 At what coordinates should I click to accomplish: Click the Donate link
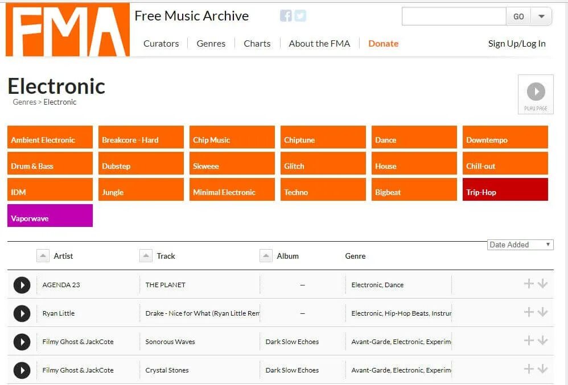(x=383, y=43)
